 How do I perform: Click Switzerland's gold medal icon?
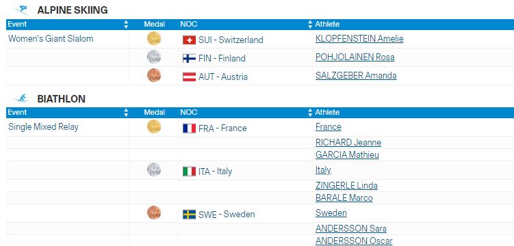pos(154,38)
